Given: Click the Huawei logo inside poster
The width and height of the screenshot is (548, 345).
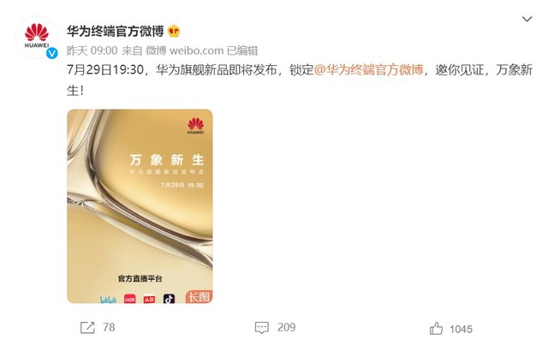Looking at the screenshot, I should click(196, 126).
